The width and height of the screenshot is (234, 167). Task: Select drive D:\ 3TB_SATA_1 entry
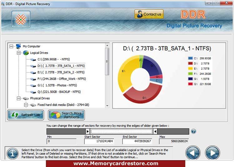[61, 66]
